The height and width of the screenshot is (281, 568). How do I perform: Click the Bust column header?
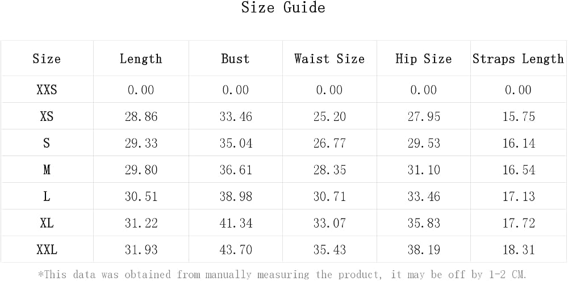(236, 58)
